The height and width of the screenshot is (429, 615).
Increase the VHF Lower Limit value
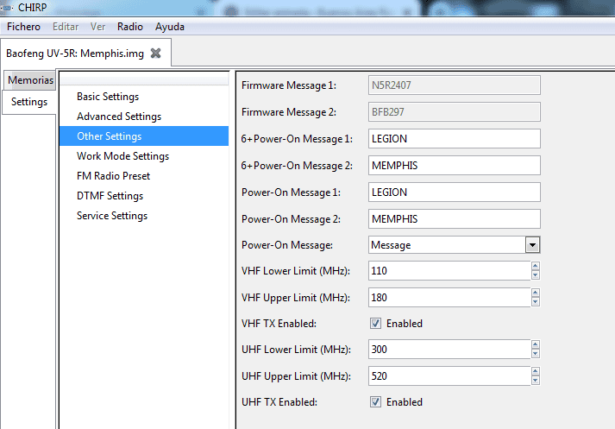coord(535,267)
